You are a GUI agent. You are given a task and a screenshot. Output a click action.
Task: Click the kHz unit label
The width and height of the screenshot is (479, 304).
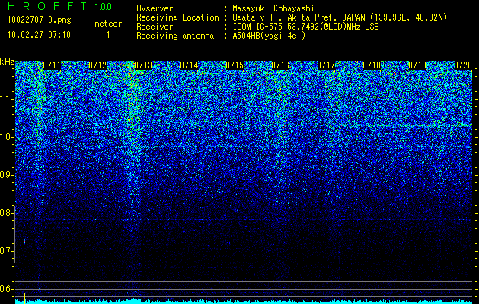(x=7, y=62)
